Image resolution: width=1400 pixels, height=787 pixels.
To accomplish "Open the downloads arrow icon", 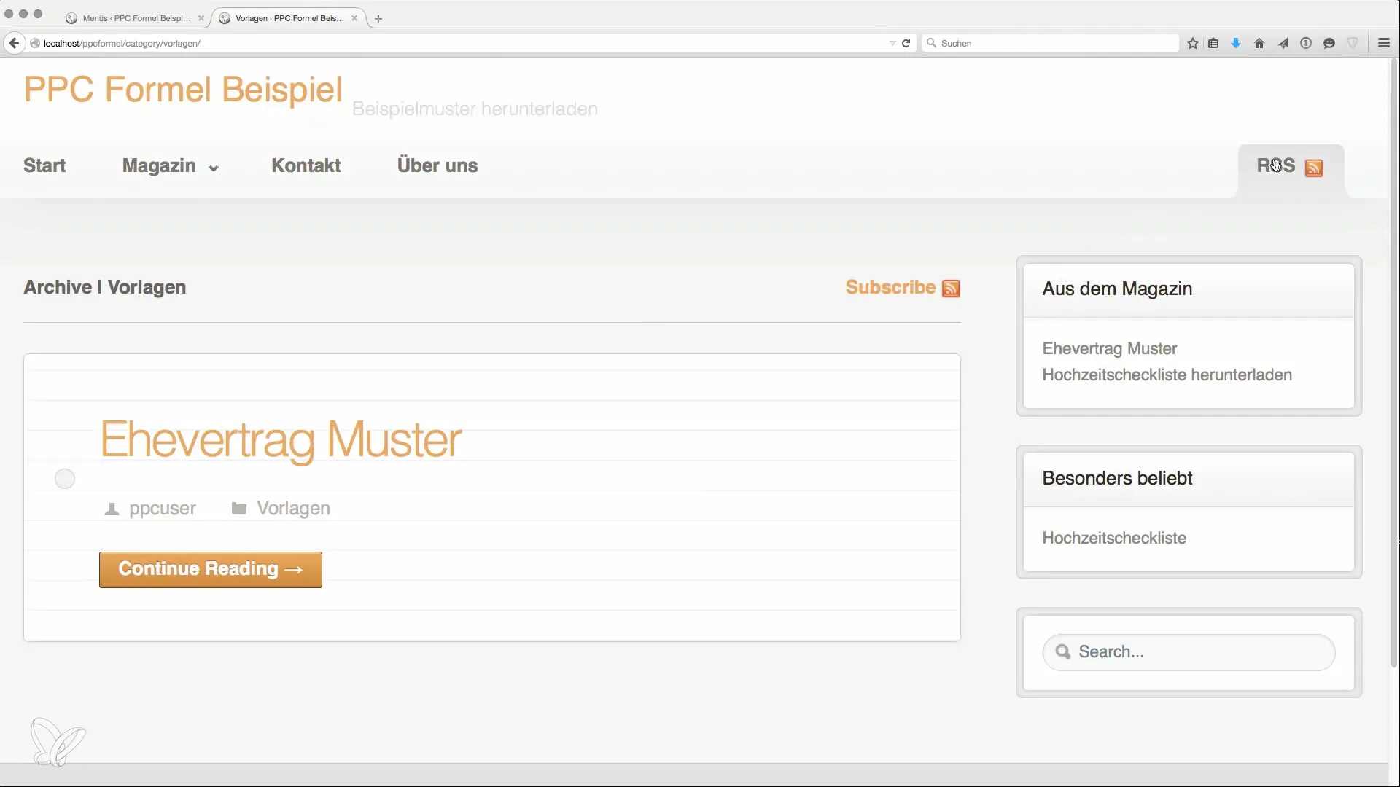I will coord(1236,44).
